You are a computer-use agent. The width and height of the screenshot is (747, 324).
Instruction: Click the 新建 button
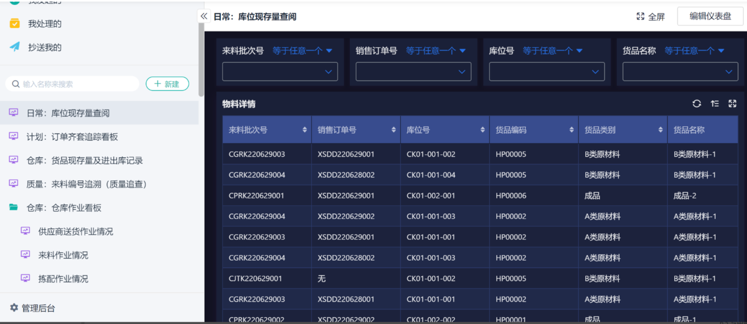[167, 84]
